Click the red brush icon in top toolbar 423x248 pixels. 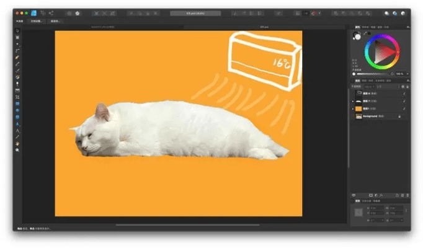tap(314, 13)
